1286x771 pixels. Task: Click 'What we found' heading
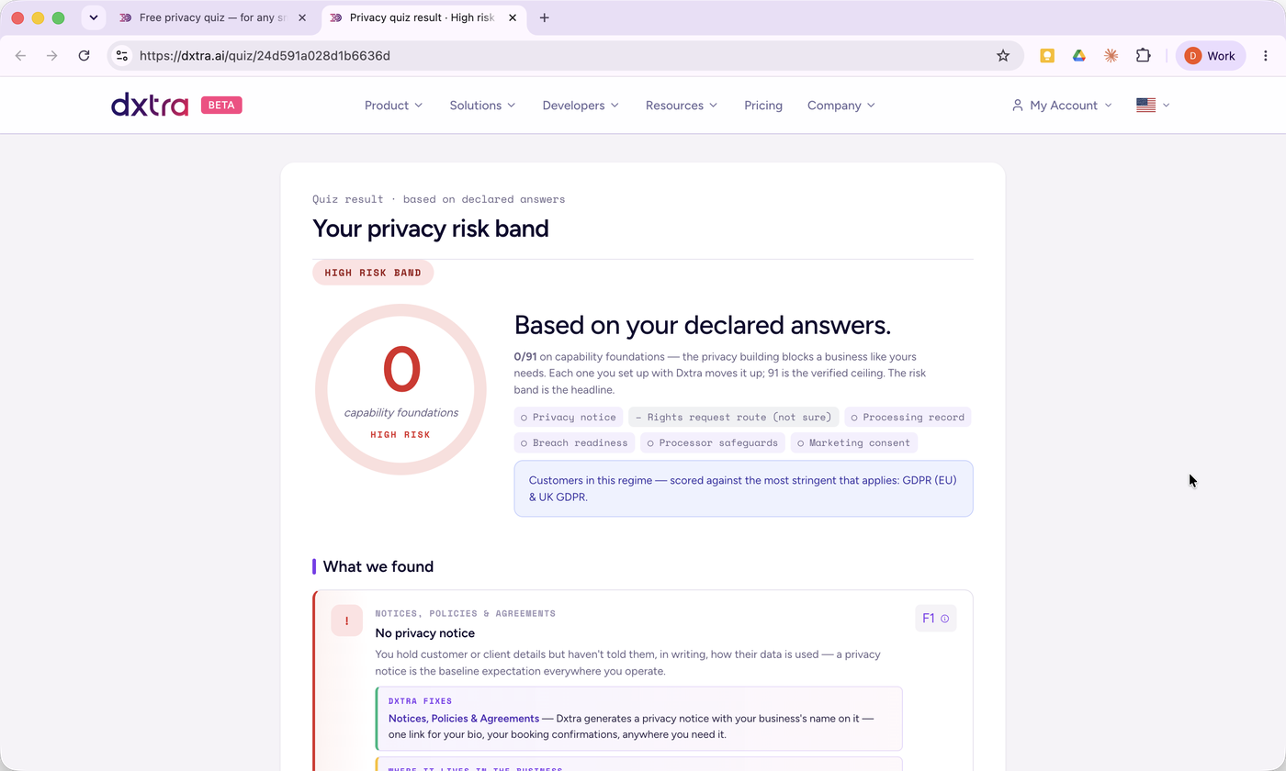[378, 567]
